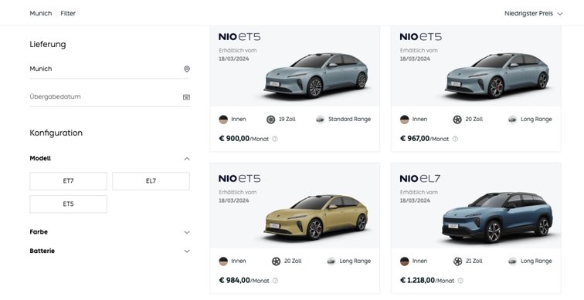The height and width of the screenshot is (300, 584).
Task: Click Munich in the top breadcrumb
Action: click(41, 13)
